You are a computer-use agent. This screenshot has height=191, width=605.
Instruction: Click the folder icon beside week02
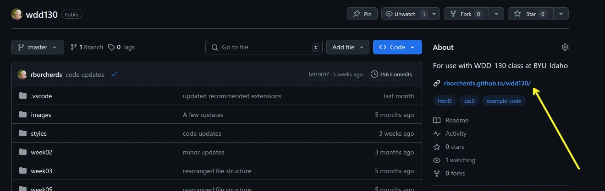[x=23, y=152]
